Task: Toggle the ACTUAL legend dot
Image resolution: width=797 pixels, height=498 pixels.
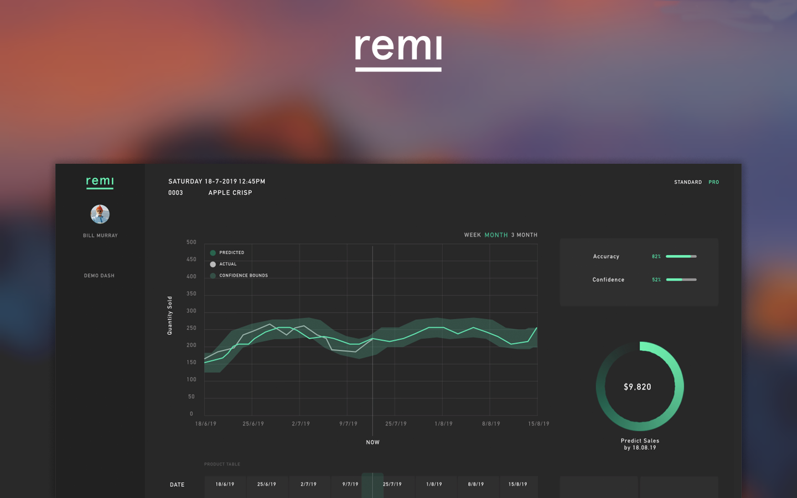Action: [213, 264]
